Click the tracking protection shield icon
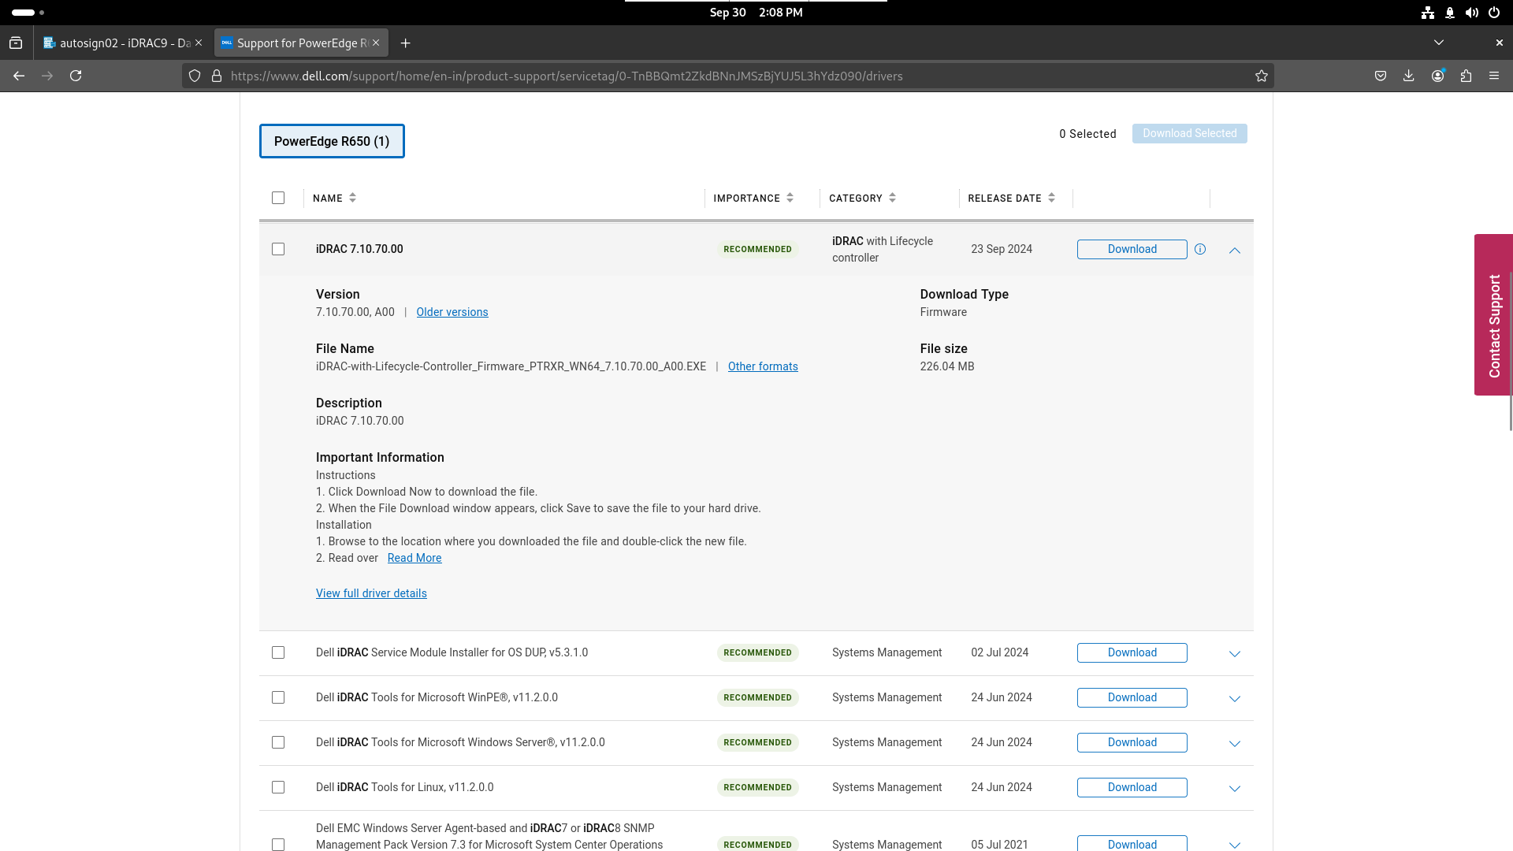The image size is (1513, 851). (x=195, y=76)
